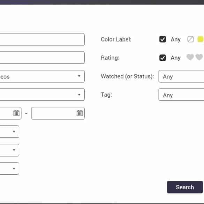This screenshot has height=204, width=204.
Task: Select the no-color label icon
Action: [x=190, y=39]
